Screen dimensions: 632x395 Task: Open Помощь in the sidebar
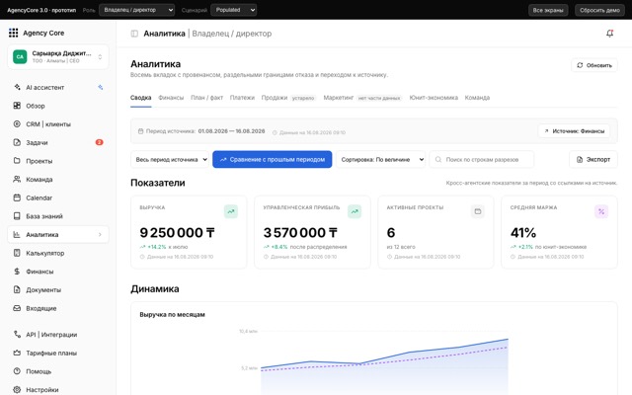pyautogui.click(x=58, y=371)
